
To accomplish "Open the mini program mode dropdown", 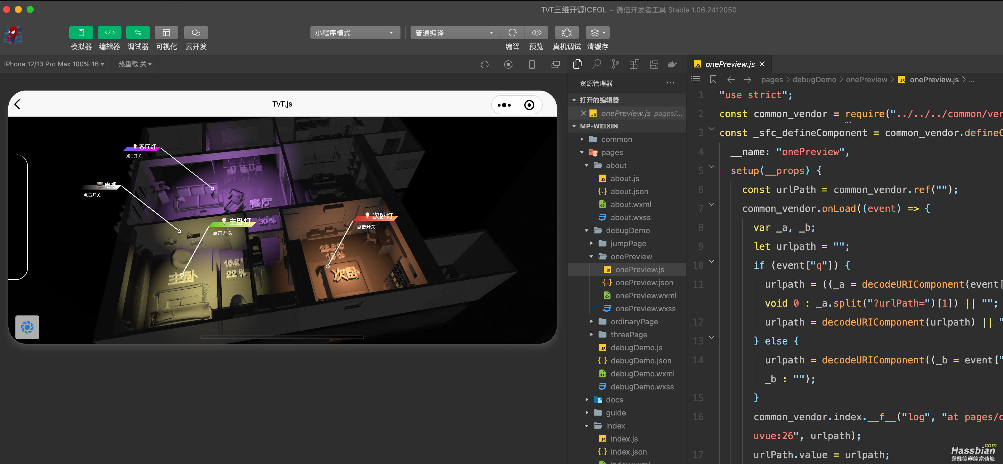I will point(355,33).
